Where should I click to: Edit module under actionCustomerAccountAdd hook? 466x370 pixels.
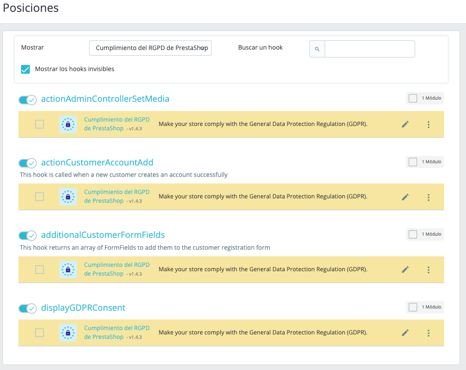coord(405,197)
